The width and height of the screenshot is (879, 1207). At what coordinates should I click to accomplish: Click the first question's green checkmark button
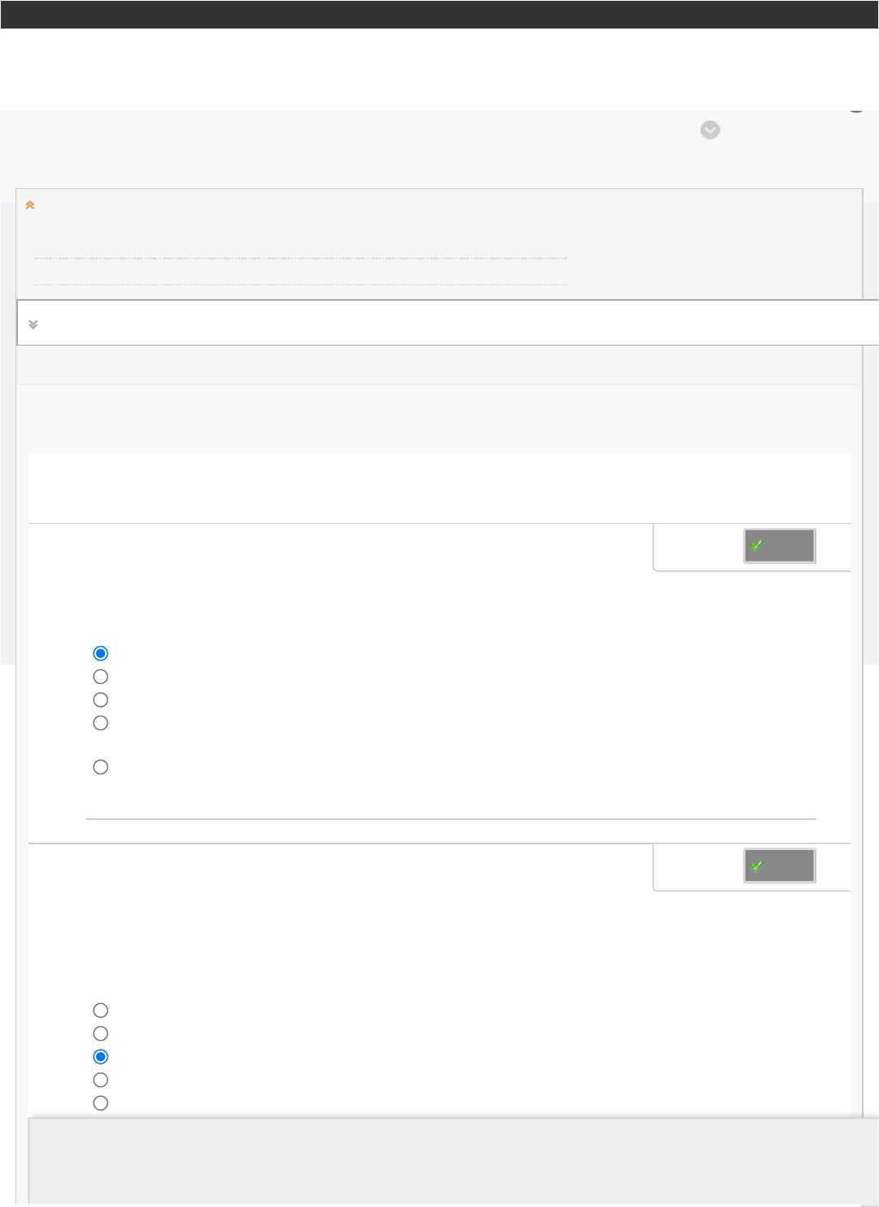coord(779,545)
